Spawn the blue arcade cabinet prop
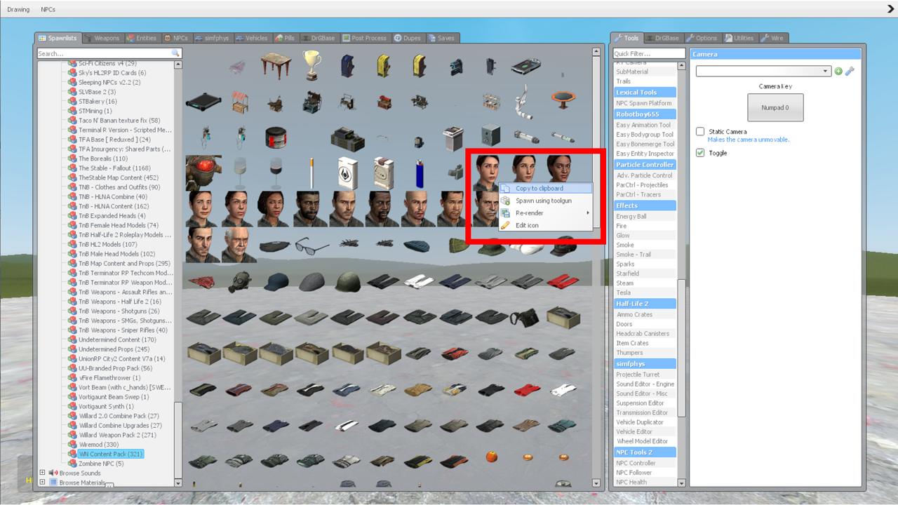Image resolution: width=898 pixels, height=505 pixels. (x=347, y=67)
